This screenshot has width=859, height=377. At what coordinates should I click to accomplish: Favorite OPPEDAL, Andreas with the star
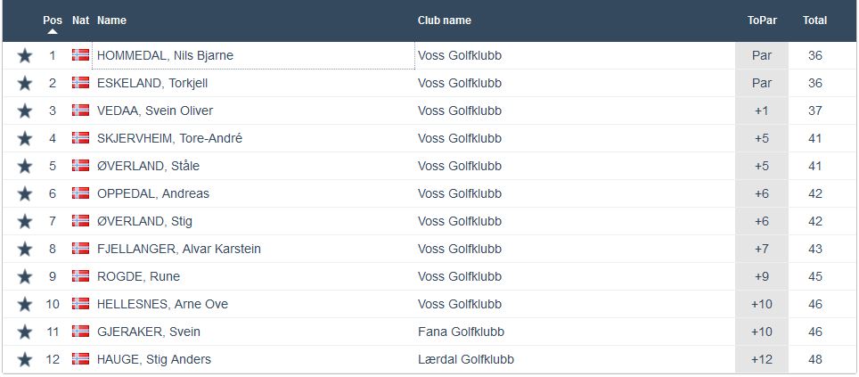point(25,194)
